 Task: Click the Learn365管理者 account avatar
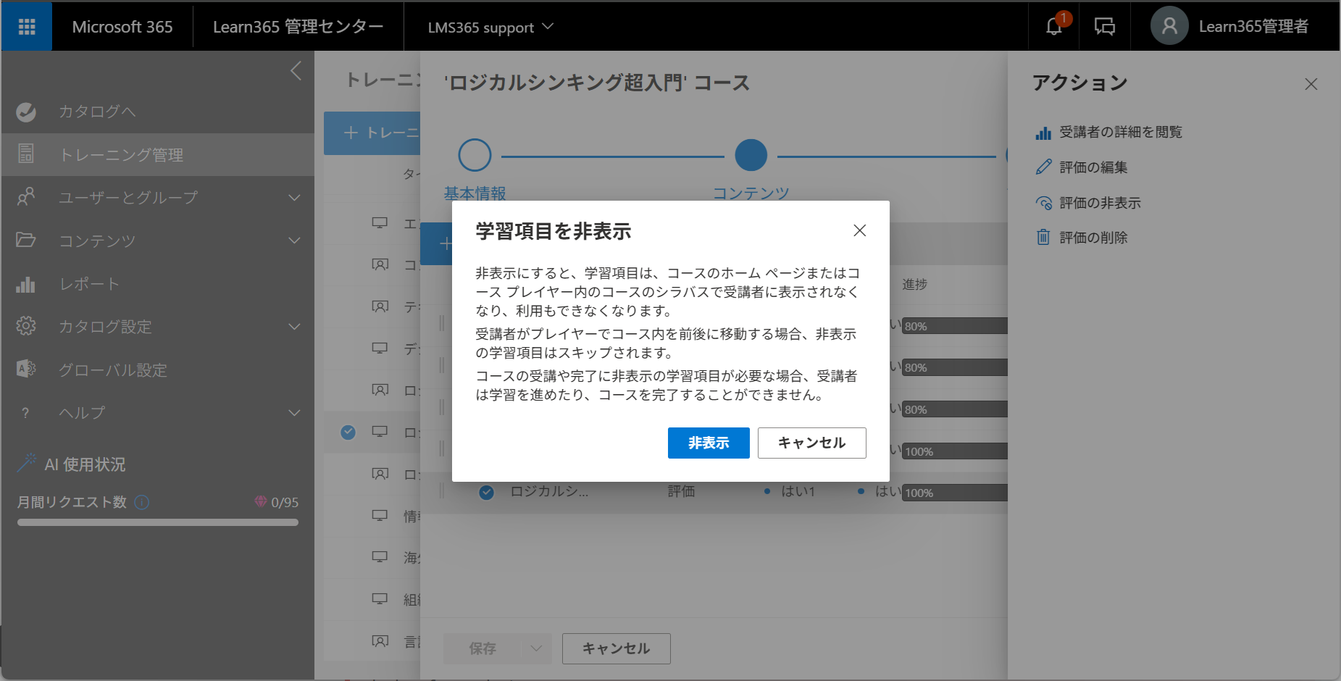1169,26
